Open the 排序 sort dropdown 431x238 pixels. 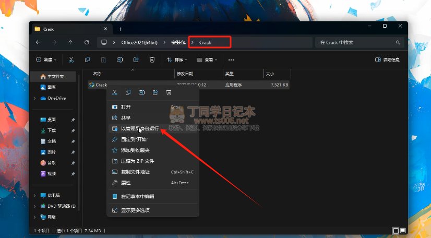point(177,59)
